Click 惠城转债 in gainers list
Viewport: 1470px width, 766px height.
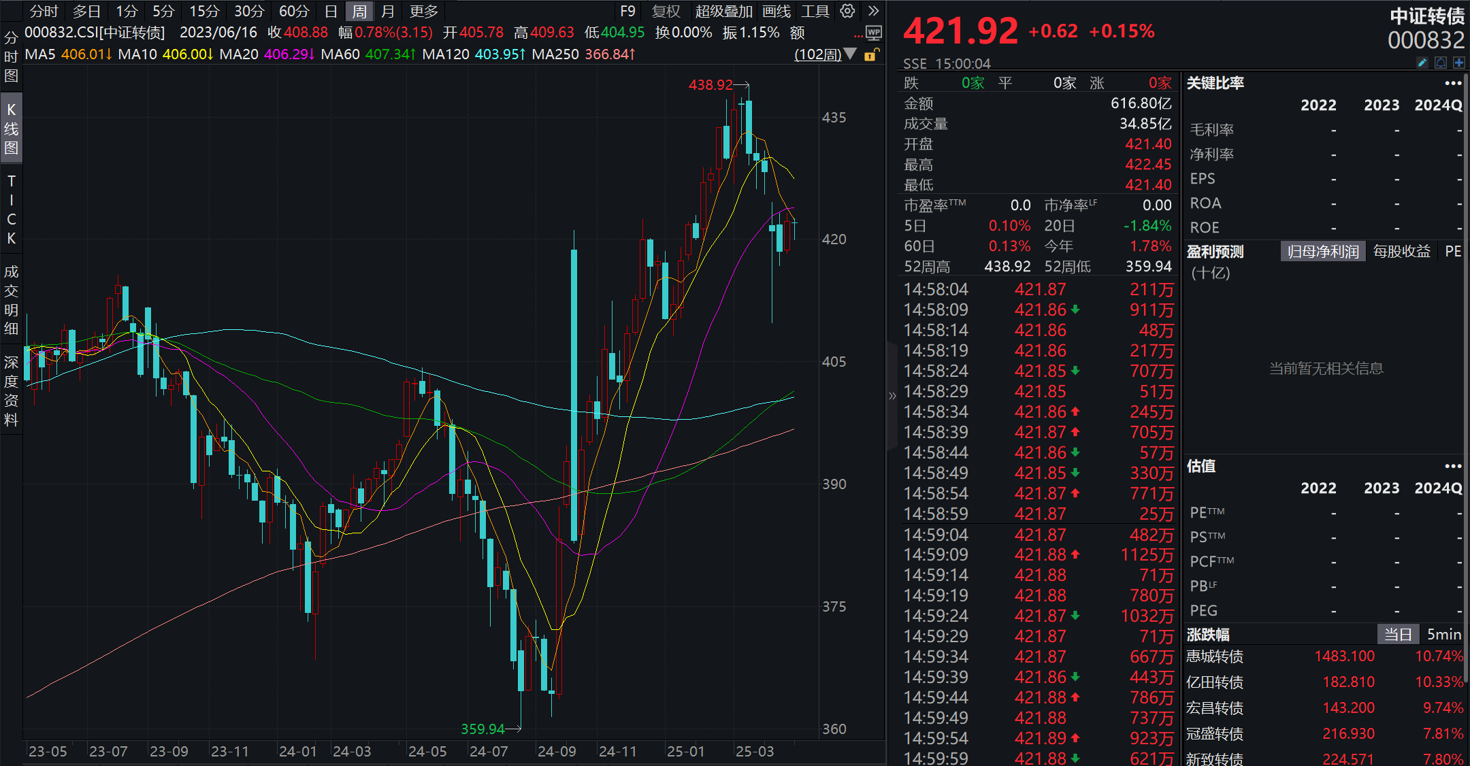1215,656
